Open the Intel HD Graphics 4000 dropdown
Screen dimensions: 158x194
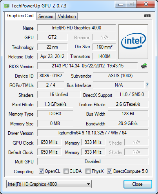click(x=49, y=184)
